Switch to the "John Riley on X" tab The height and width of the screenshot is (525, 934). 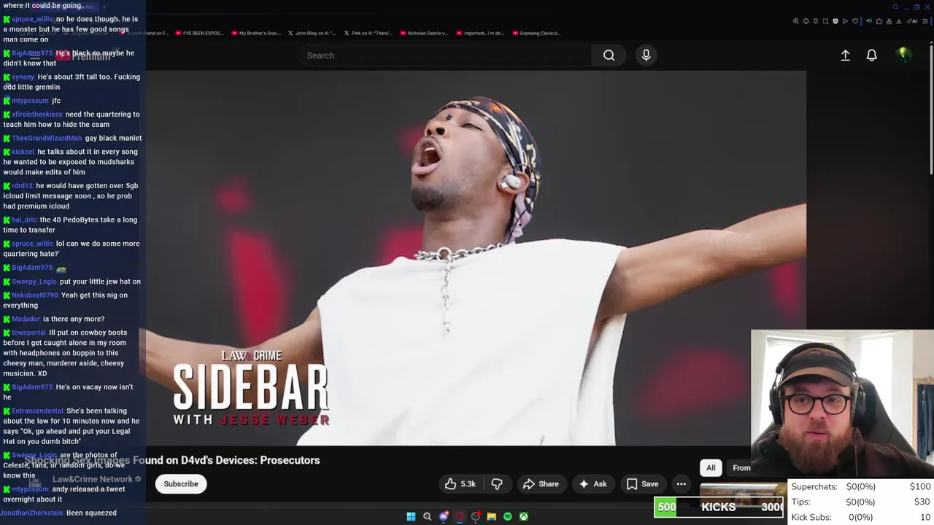(x=312, y=33)
